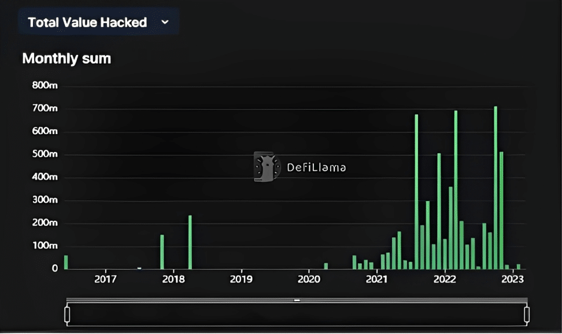Click the middle of the range selector track
Viewport: 562px width, 334px height.
pyautogui.click(x=297, y=315)
